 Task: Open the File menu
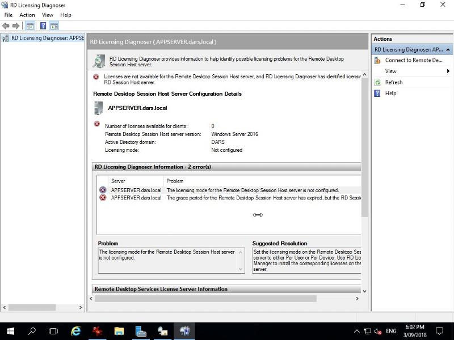pyautogui.click(x=9, y=15)
